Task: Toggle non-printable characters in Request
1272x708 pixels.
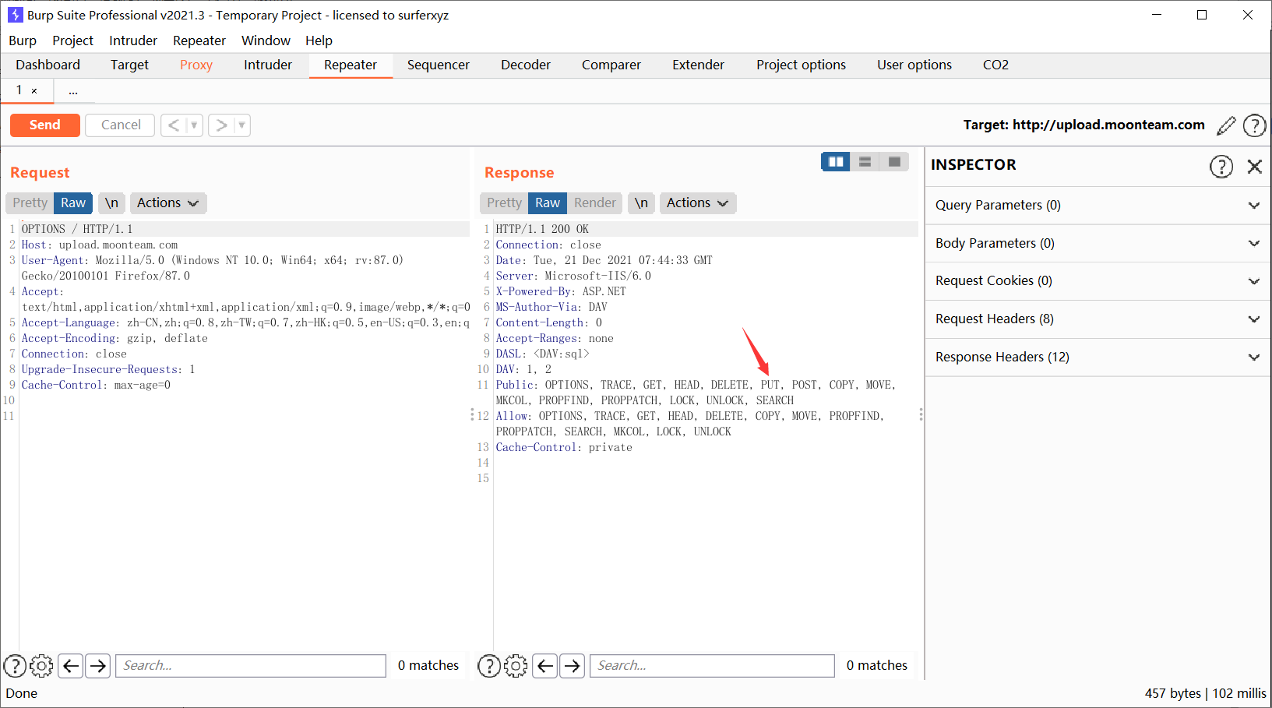Action: pos(111,203)
